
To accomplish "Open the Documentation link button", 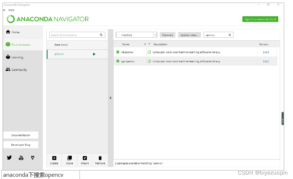I will [21, 135].
